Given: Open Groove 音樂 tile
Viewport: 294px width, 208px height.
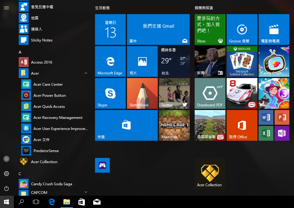Looking at the screenshot, I should (242, 29).
